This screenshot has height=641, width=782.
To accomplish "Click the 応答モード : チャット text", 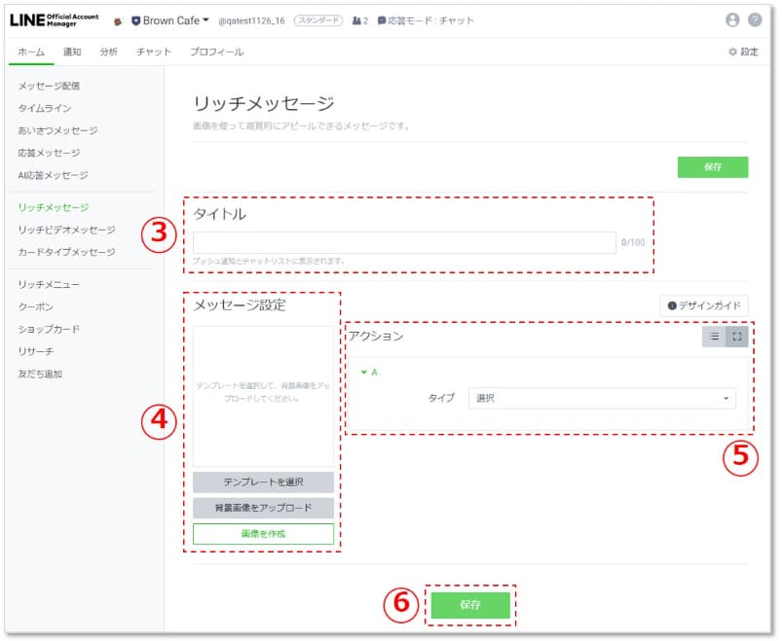I will pyautogui.click(x=430, y=21).
